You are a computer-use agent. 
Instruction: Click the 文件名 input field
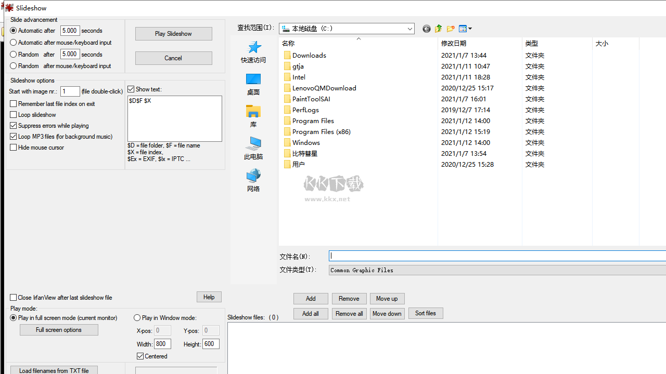tap(497, 256)
